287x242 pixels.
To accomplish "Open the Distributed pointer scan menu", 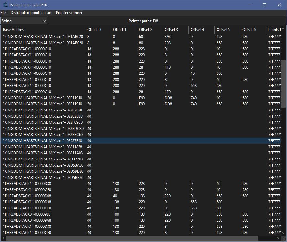I will coord(31,13).
